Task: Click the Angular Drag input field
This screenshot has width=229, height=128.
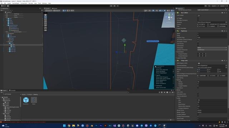Action: [x=212, y=38]
